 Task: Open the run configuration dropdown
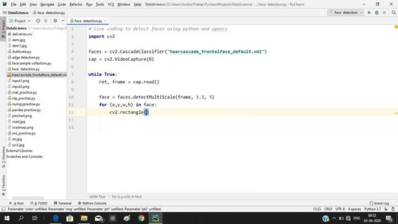pyautogui.click(x=346, y=12)
